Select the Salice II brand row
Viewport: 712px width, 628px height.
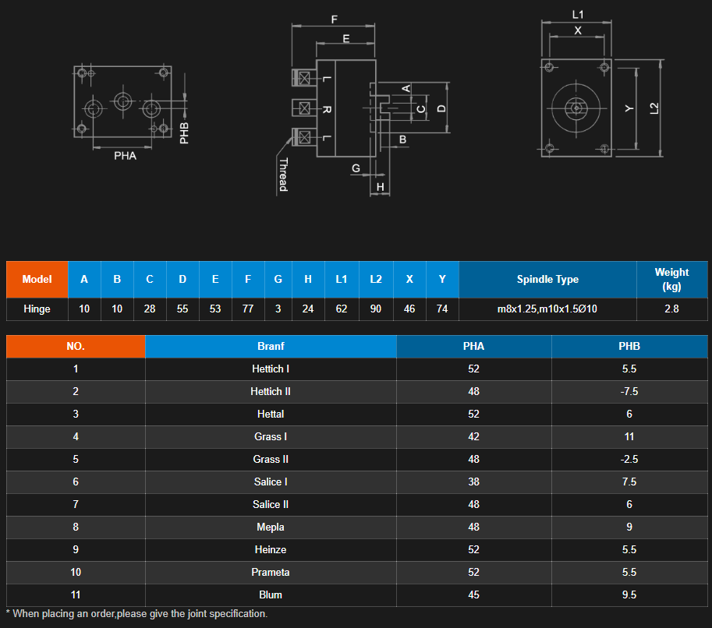coord(271,505)
